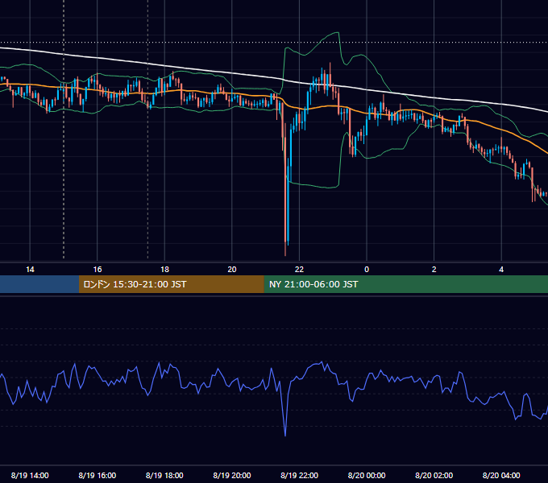Screen dimensions: 548x483
Task: Click the blue session bar before London
Action: 39,284
